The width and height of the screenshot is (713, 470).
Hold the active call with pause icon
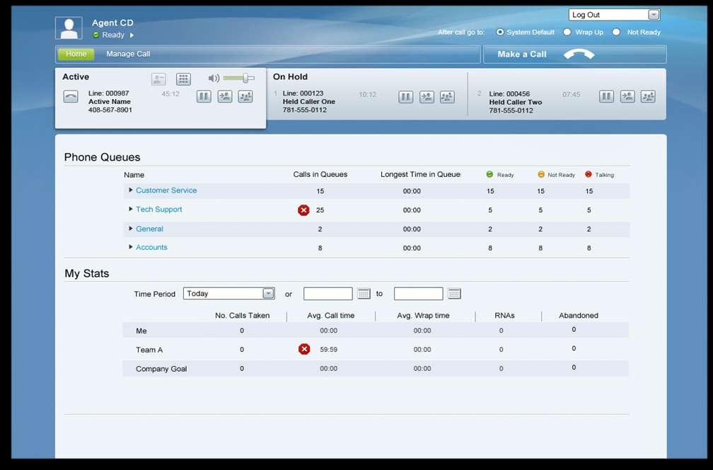[204, 96]
